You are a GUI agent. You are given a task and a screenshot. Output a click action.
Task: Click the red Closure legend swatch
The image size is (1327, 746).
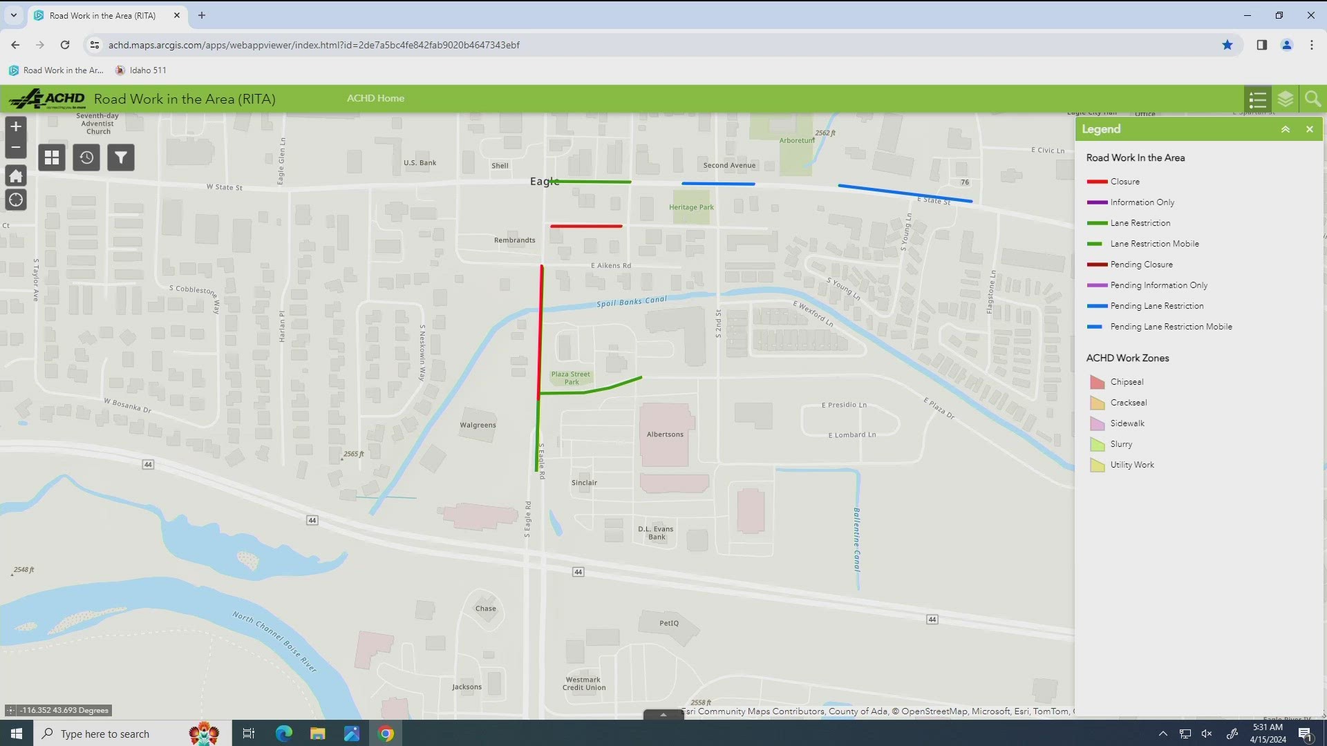(x=1097, y=182)
